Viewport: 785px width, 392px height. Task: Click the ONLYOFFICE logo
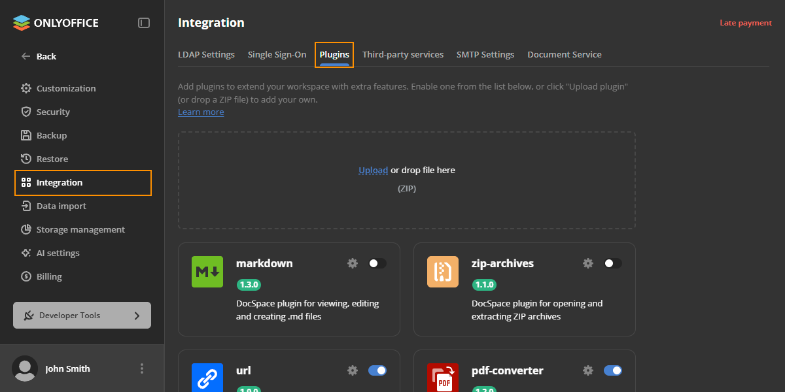[x=56, y=23]
